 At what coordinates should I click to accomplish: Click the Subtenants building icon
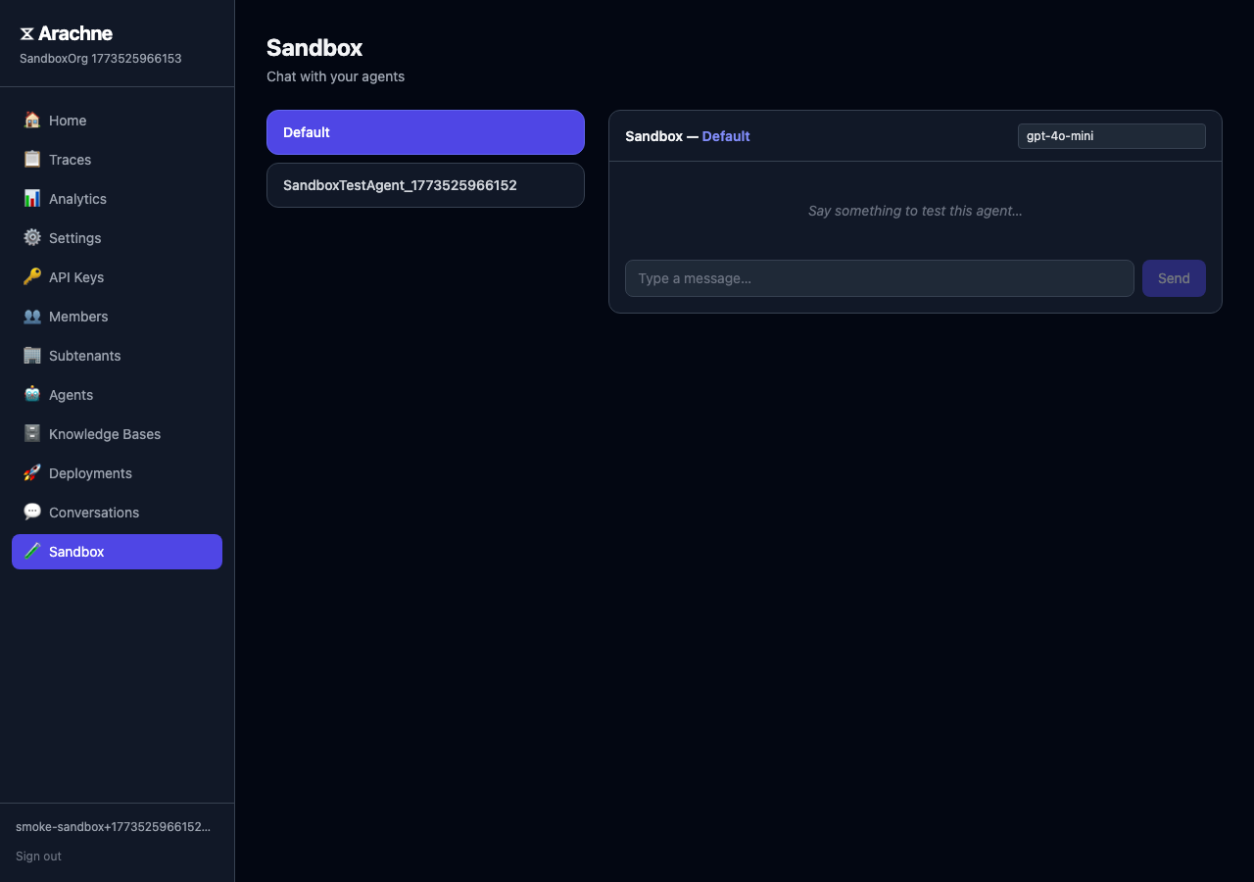(x=32, y=356)
